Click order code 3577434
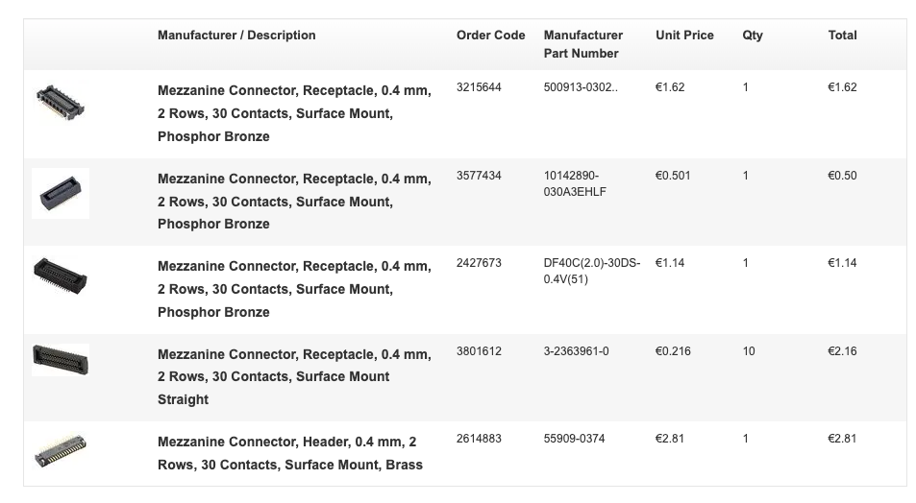The width and height of the screenshot is (916, 503). (479, 176)
